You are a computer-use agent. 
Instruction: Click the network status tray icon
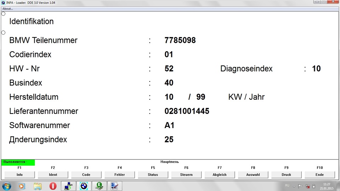(308, 186)
